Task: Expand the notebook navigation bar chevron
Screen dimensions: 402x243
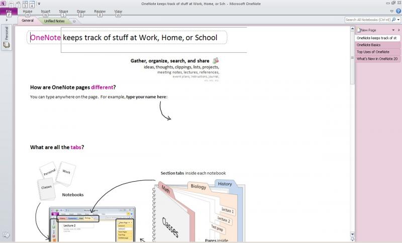Action: point(7,20)
